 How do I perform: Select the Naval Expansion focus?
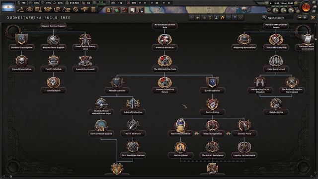(117, 85)
